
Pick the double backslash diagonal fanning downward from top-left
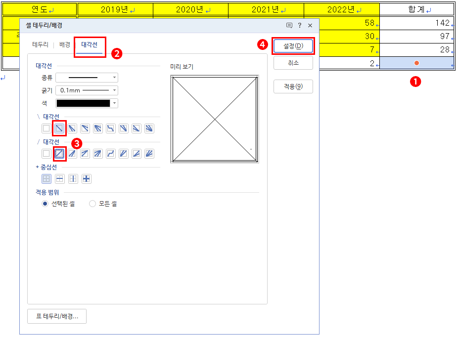pyautogui.click(x=72, y=128)
